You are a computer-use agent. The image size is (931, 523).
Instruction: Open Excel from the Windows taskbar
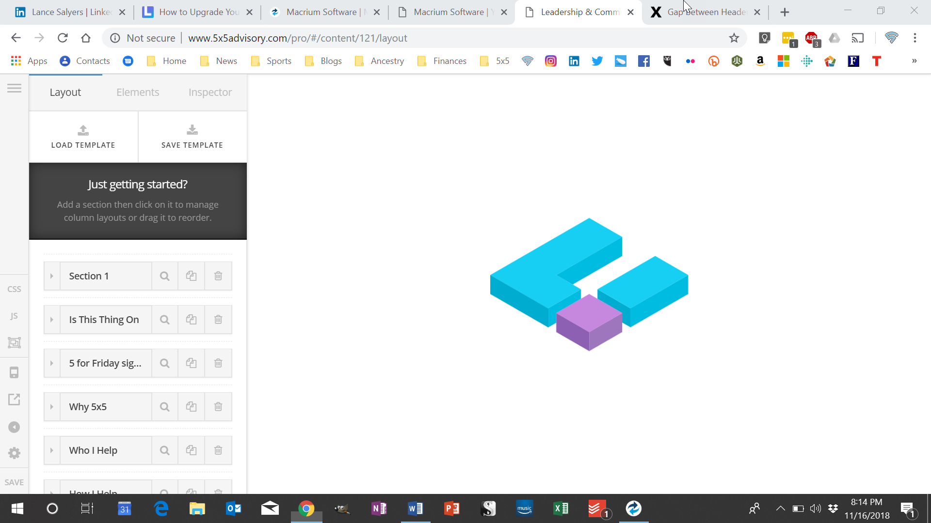pyautogui.click(x=561, y=508)
